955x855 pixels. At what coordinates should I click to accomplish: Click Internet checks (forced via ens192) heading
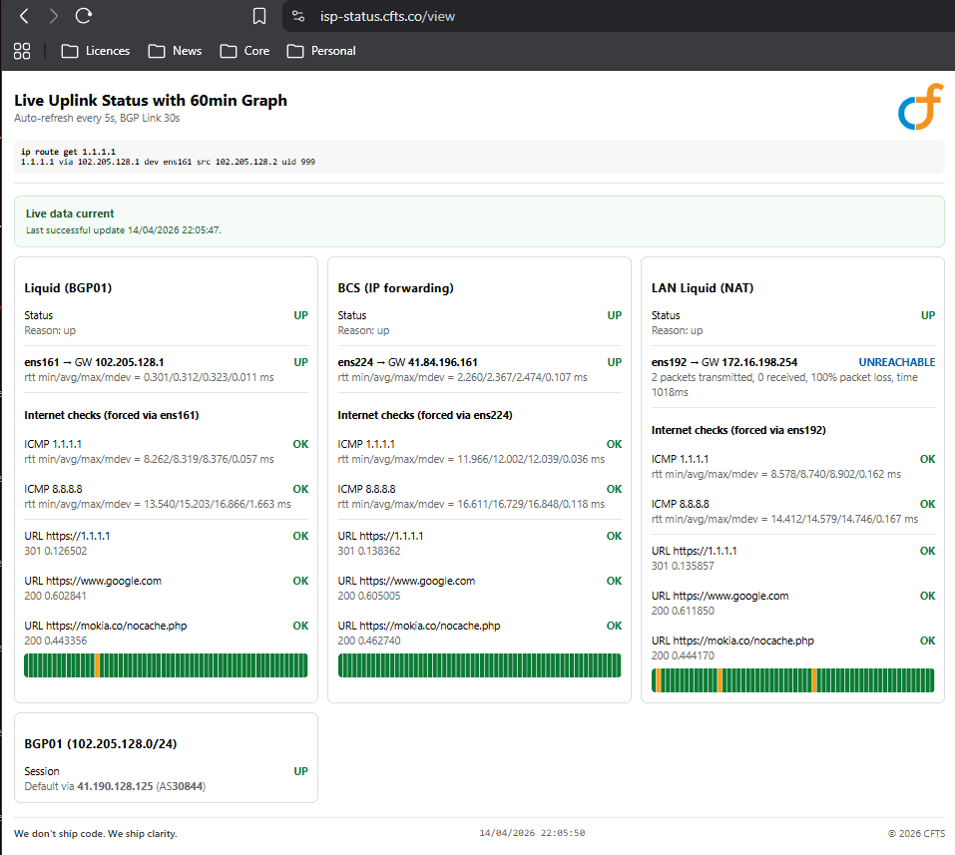[x=738, y=430]
